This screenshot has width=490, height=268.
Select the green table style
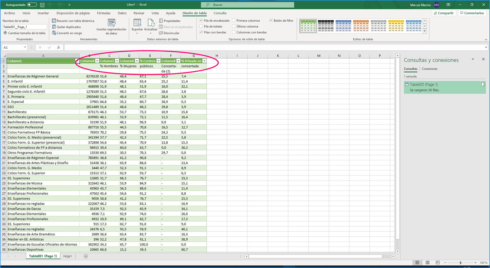(x=308, y=26)
